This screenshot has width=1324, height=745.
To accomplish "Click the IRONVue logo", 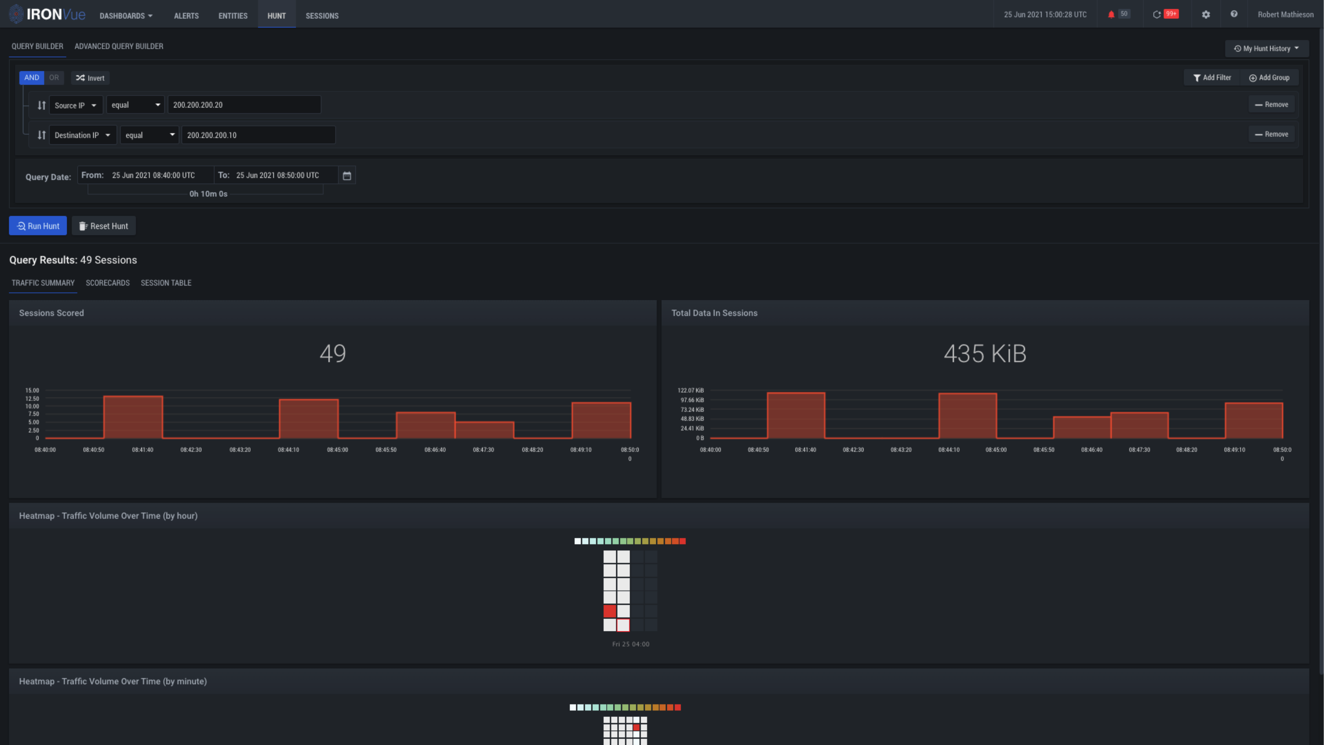I will pos(47,14).
